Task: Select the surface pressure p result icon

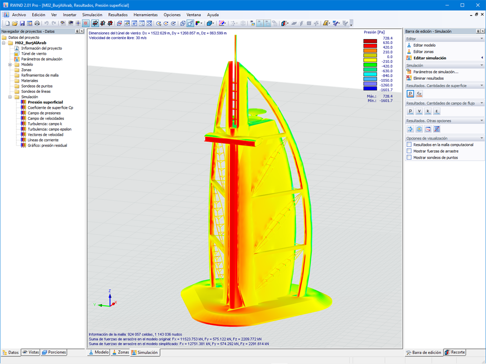Action: [x=410, y=93]
